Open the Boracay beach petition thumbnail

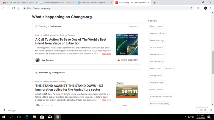126,45
